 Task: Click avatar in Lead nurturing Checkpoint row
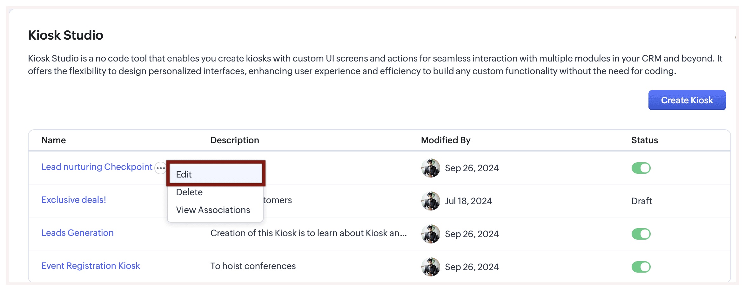(x=430, y=168)
